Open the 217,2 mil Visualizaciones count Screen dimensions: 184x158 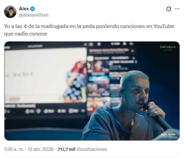tap(82, 149)
